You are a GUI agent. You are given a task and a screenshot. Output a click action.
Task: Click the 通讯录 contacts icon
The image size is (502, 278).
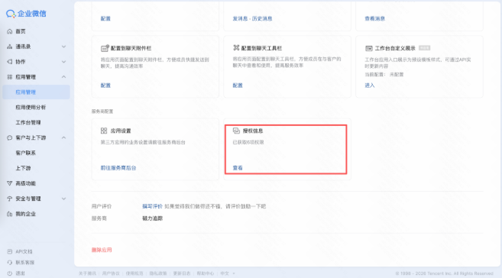pyautogui.click(x=10, y=47)
